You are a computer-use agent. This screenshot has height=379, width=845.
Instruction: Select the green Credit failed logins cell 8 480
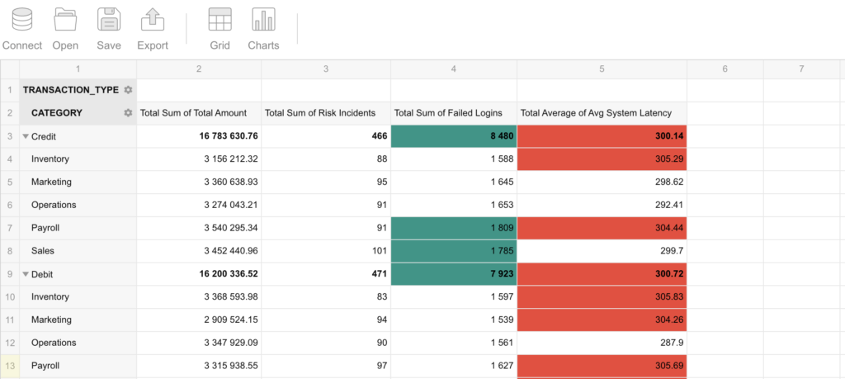(454, 136)
